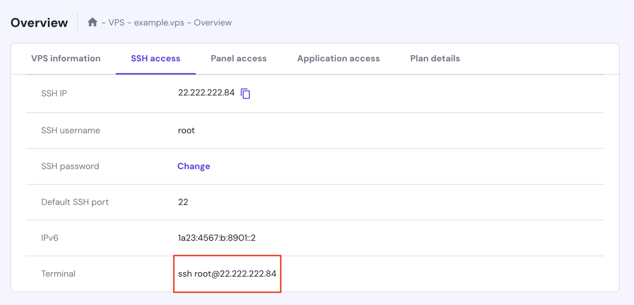Go to the Application access tab
The width and height of the screenshot is (634, 305).
pyautogui.click(x=338, y=59)
